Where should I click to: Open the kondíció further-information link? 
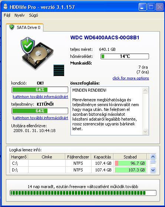40,96
